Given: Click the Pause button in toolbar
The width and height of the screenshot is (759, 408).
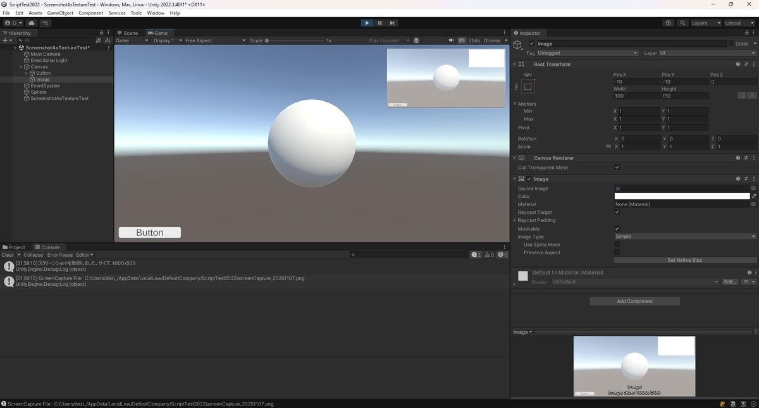Looking at the screenshot, I should click(x=379, y=23).
